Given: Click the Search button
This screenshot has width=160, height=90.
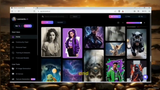Looking at the screenshot, I should (x=75, y=16).
